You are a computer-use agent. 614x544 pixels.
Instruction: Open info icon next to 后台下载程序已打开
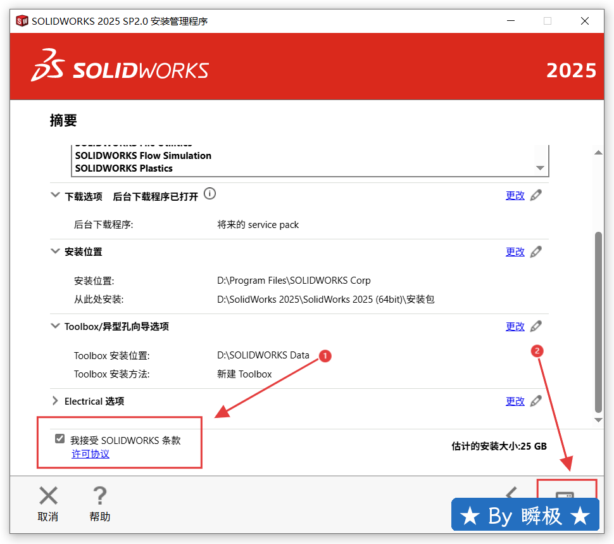210,194
